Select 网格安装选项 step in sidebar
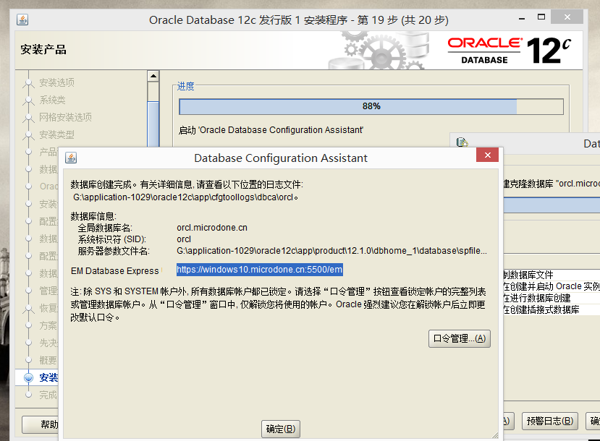 click(65, 117)
